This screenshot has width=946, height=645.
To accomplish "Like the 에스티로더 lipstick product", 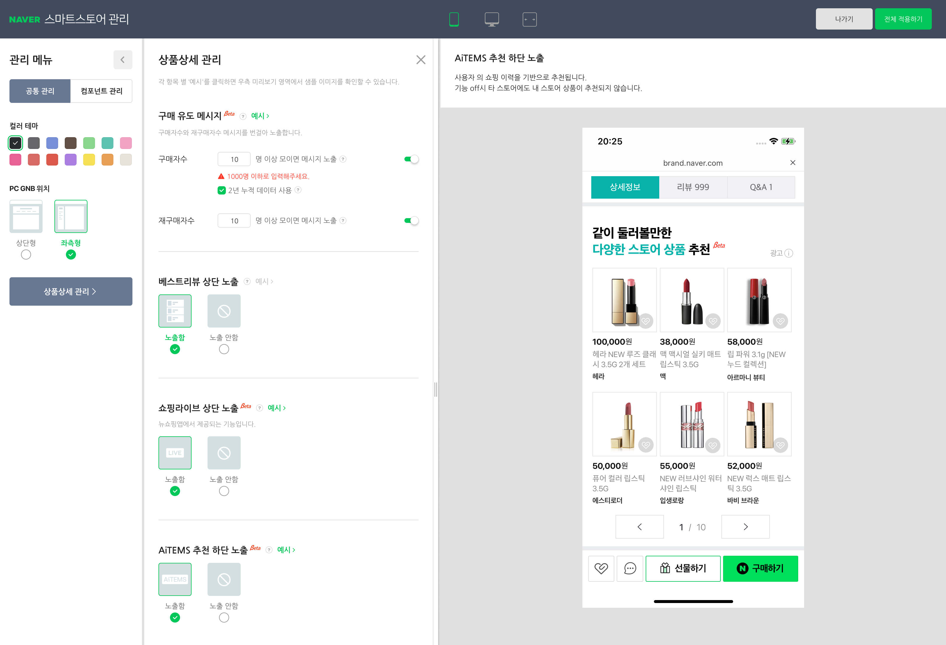I will click(x=646, y=445).
